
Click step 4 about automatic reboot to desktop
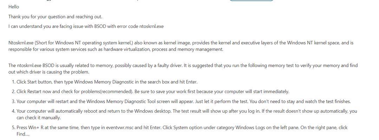[x=184, y=114]
